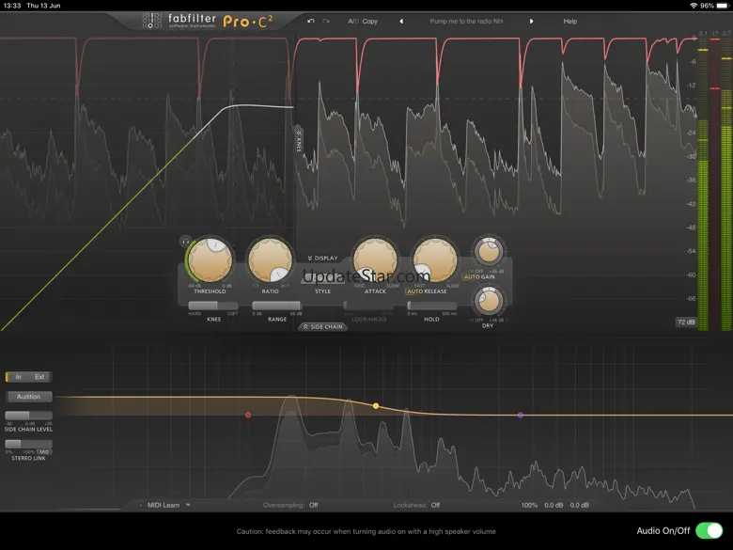Go to previous preset arrow
Viewport: 733px width, 550px height.
coord(401,21)
